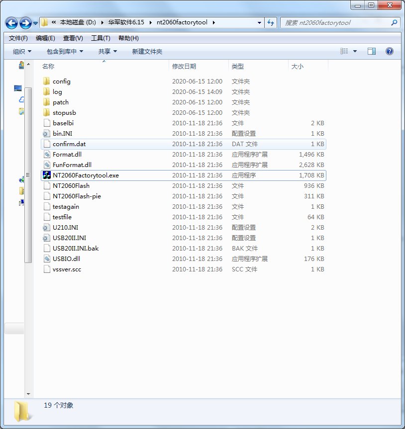Sort by 修改日期 column header
Screen dimensions: 405x429
[x=199, y=66]
